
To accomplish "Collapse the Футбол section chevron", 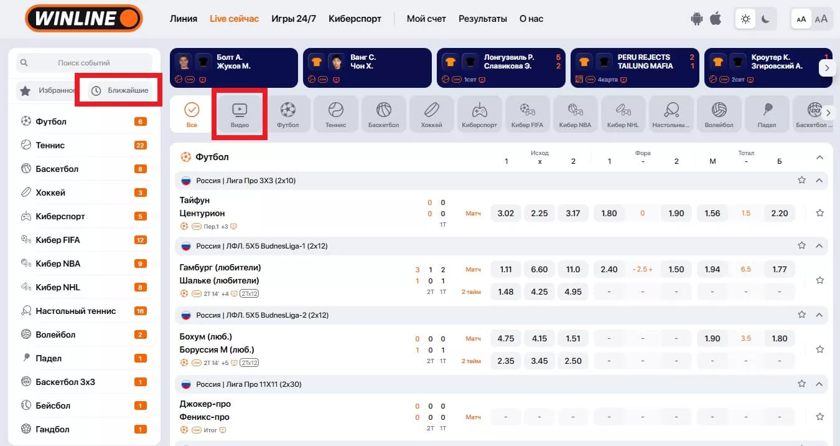I will (x=819, y=158).
